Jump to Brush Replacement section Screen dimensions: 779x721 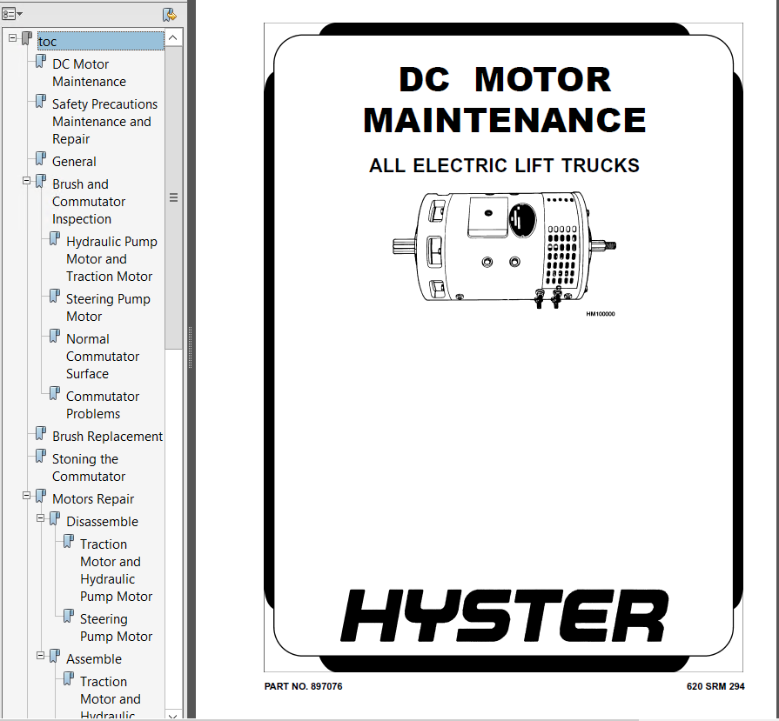click(107, 436)
